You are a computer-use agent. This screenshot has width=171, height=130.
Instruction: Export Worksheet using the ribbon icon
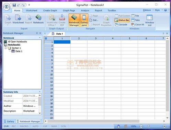pos(18,19)
